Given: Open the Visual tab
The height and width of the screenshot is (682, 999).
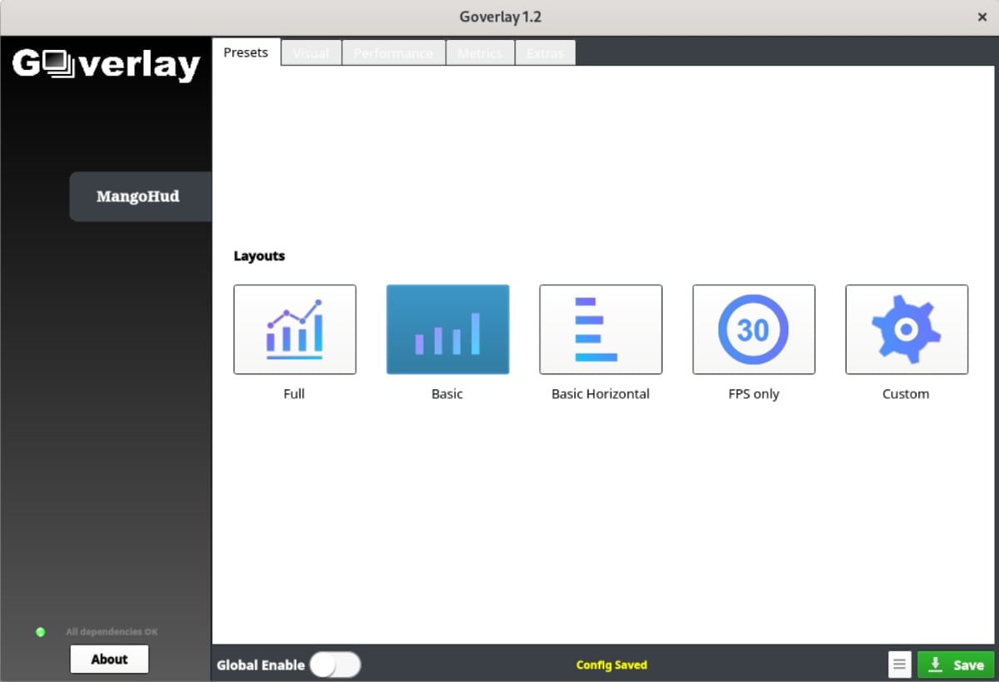Looking at the screenshot, I should click(311, 53).
